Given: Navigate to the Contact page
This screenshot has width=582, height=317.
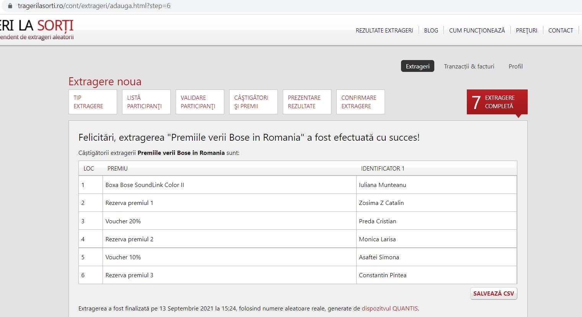Looking at the screenshot, I should tap(561, 31).
